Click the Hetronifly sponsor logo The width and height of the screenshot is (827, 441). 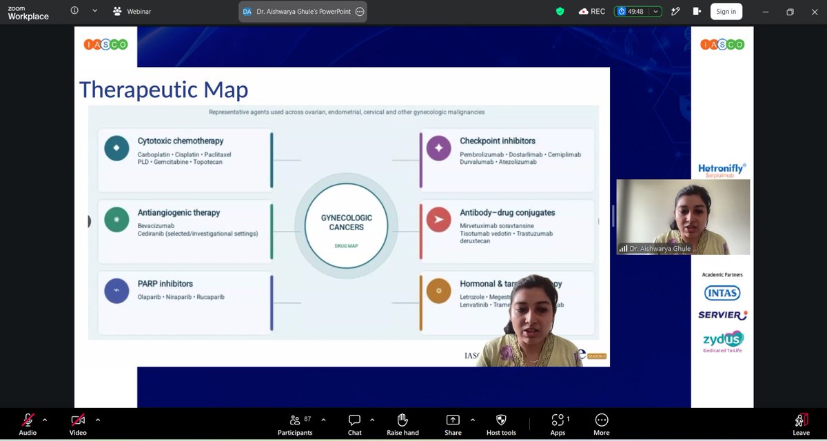722,170
